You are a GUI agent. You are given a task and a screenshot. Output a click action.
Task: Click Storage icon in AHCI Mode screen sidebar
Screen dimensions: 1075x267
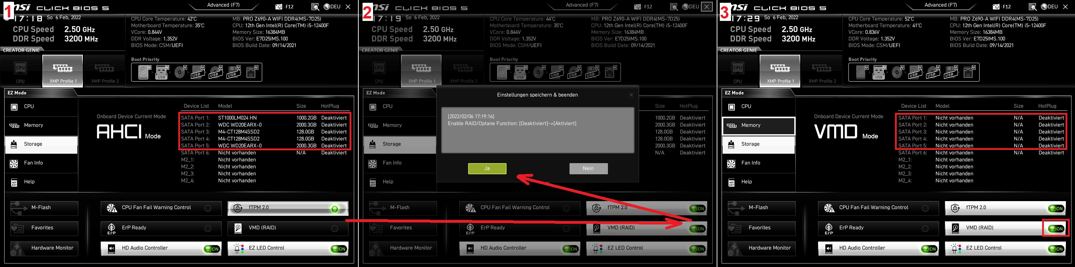click(14, 144)
